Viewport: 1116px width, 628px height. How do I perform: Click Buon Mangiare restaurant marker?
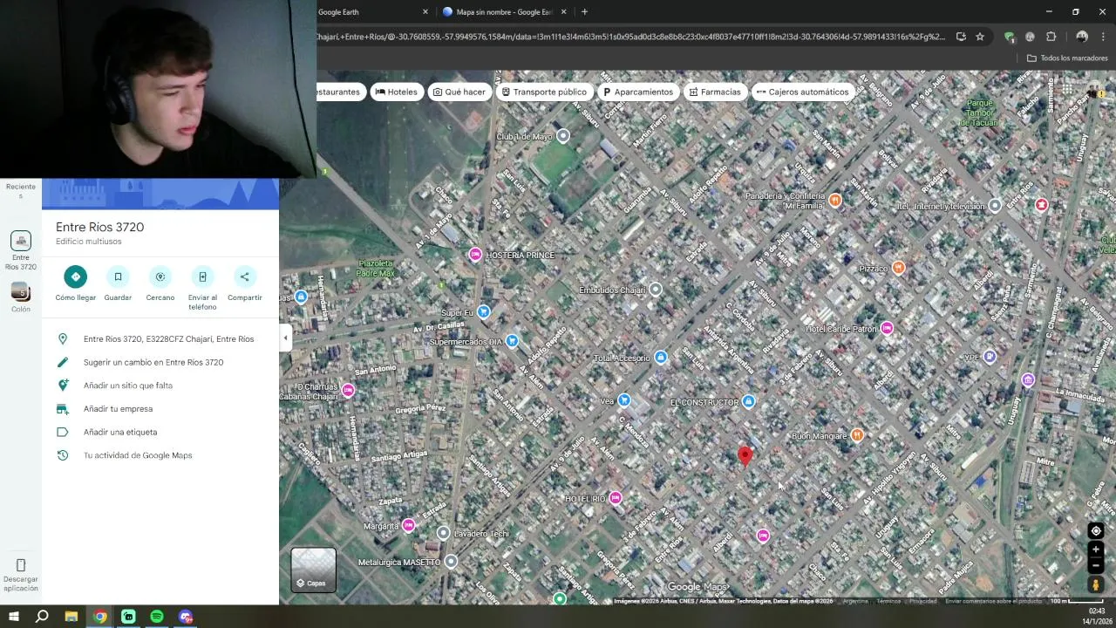[857, 435]
